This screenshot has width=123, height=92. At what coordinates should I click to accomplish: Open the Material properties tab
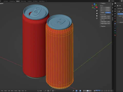coord(115,35)
